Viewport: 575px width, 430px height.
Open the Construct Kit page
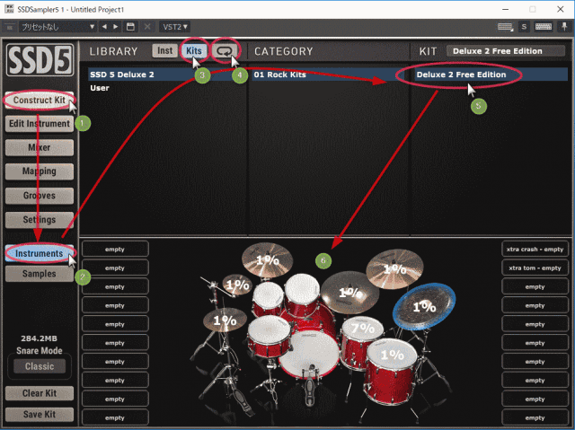coord(40,100)
